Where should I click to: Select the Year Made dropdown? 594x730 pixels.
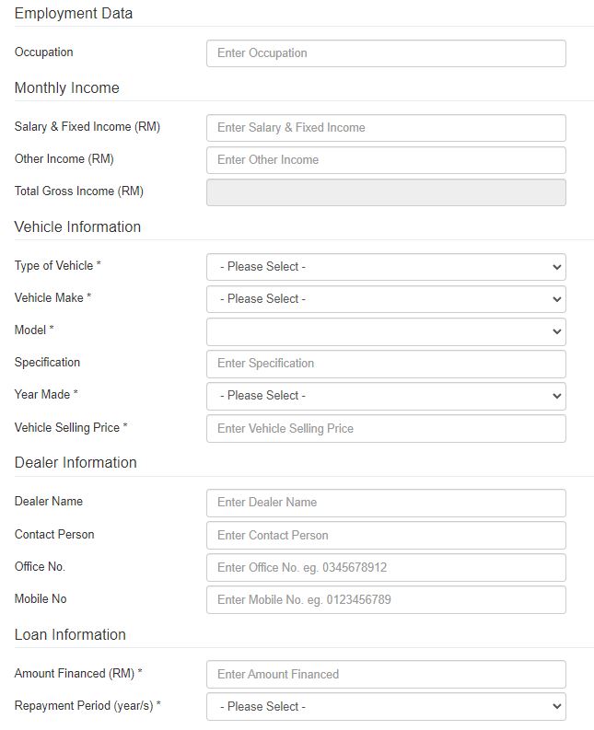click(386, 396)
